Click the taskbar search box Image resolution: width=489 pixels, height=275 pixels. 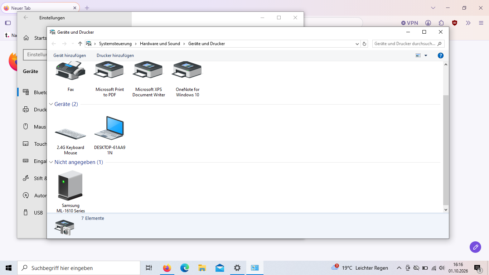click(x=79, y=268)
